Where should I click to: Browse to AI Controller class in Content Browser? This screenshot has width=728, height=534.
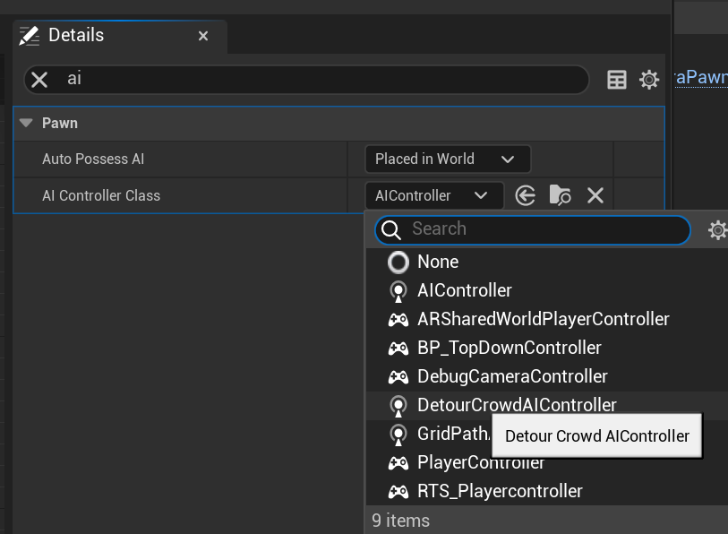[x=561, y=195]
